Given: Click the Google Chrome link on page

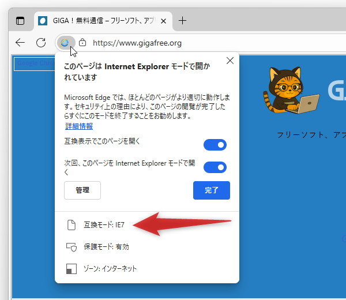Looking at the screenshot, I should pos(33,63).
